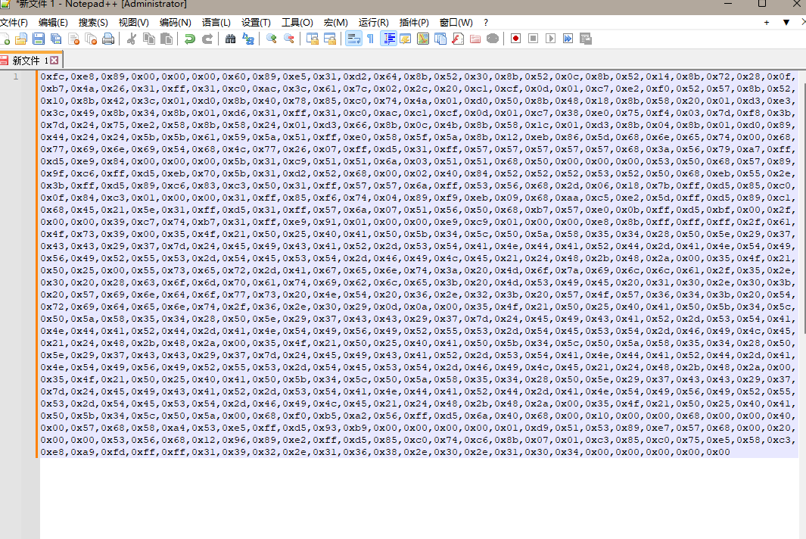
Task: Start macro recording with red dot
Action: (515, 39)
